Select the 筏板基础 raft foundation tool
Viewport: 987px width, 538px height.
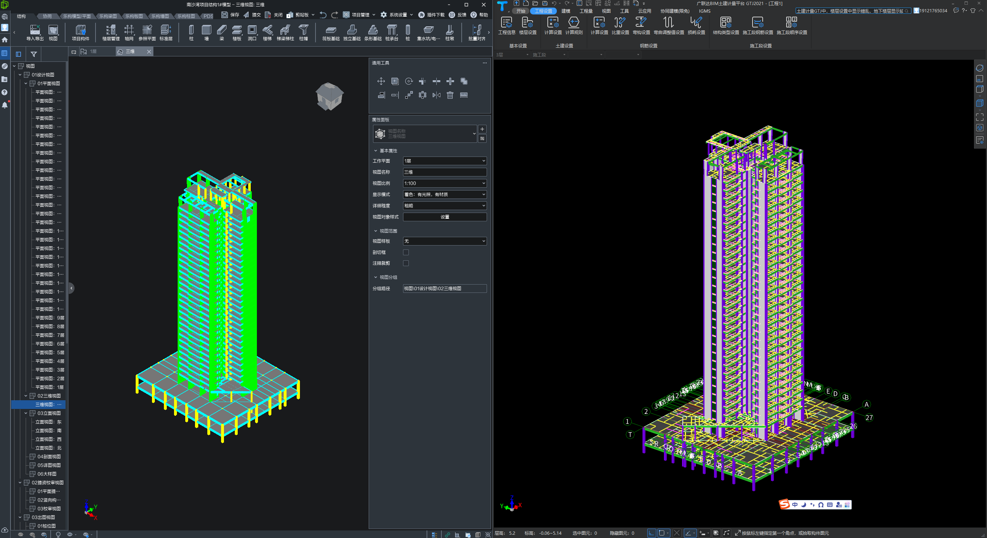tap(331, 33)
